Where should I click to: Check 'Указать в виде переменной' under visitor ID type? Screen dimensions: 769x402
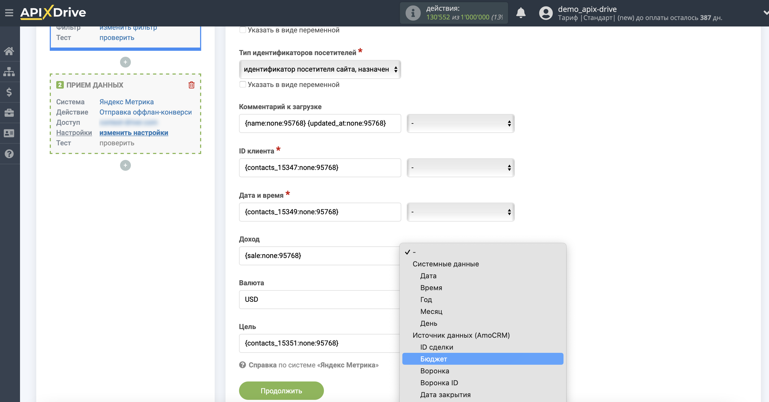click(x=243, y=84)
